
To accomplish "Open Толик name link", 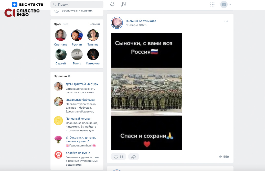I will click(77, 63).
